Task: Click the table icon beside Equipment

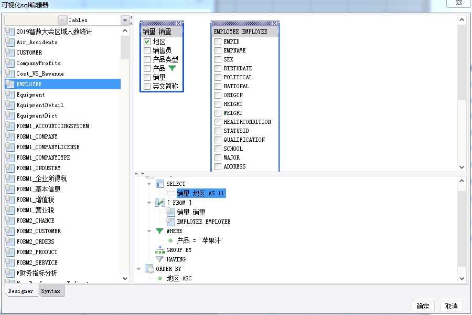Action: (x=10, y=94)
